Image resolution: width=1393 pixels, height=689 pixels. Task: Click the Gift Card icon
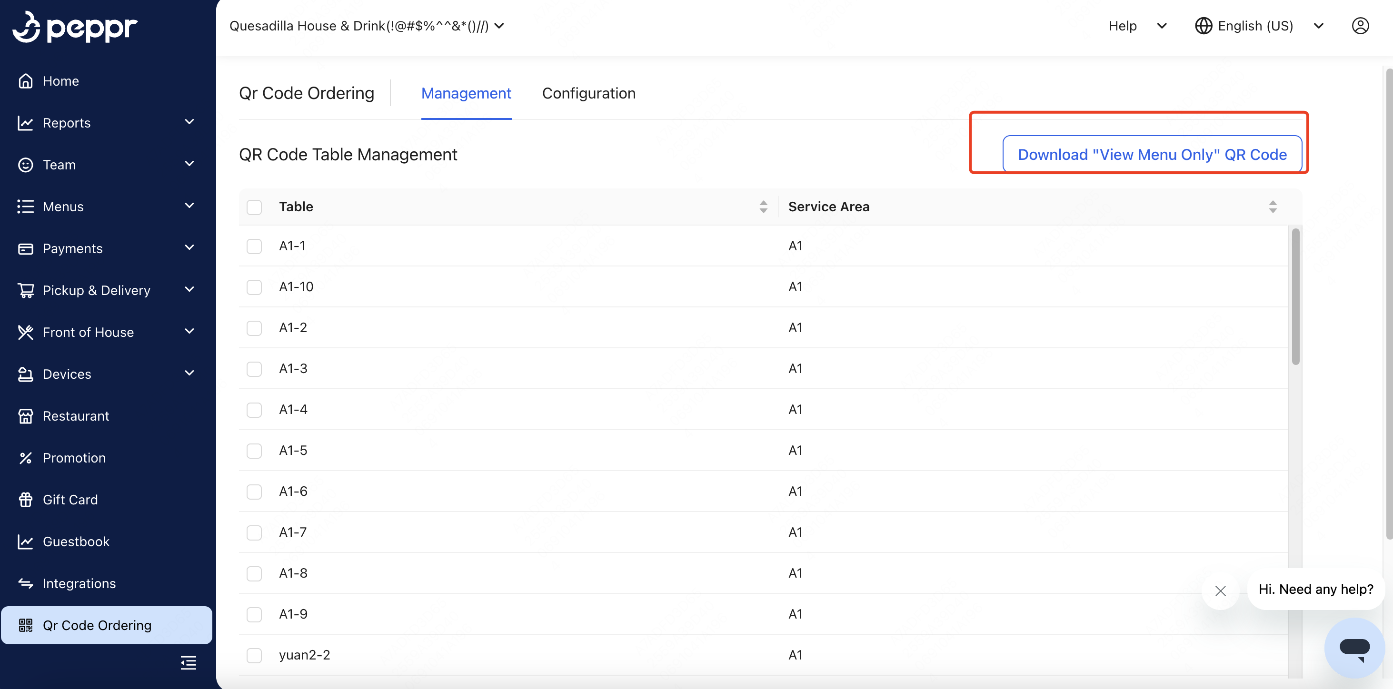tap(26, 499)
